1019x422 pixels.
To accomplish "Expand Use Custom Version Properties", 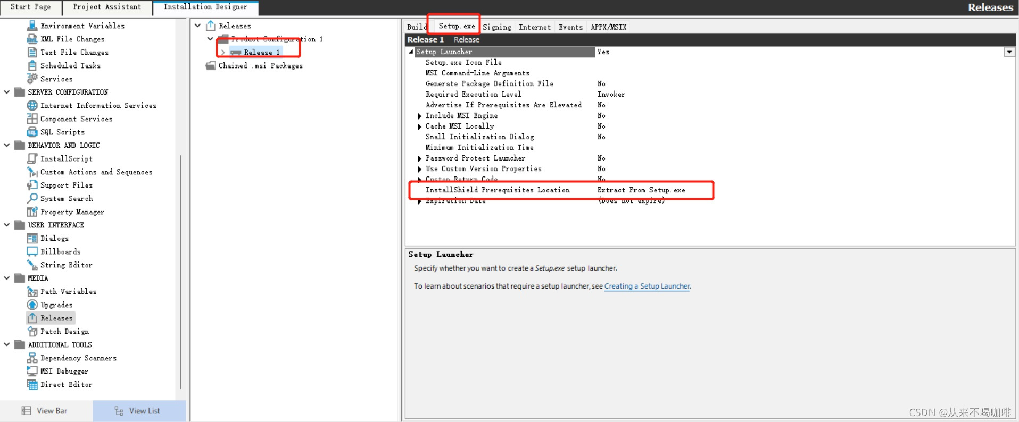I will [419, 169].
